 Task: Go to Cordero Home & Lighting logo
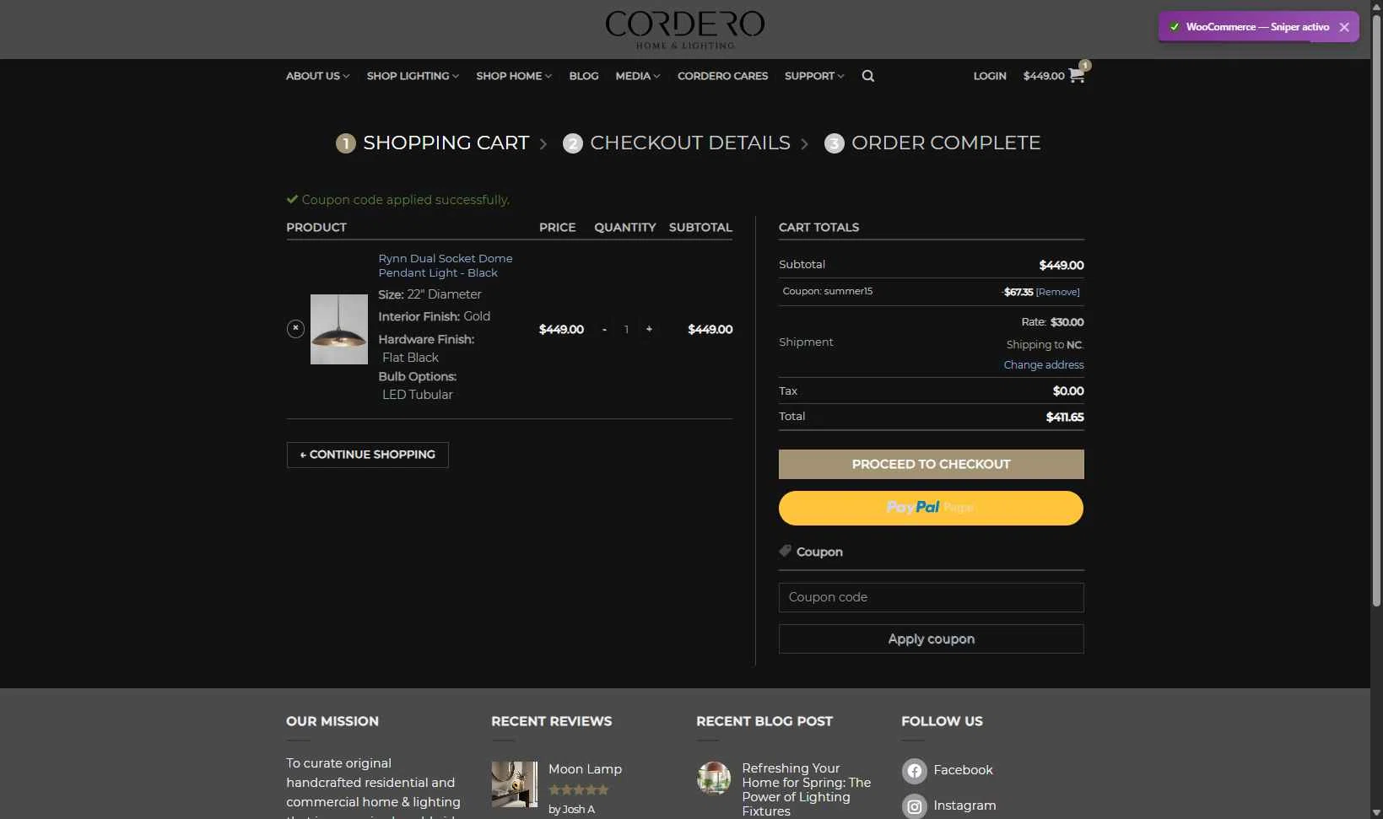[685, 30]
